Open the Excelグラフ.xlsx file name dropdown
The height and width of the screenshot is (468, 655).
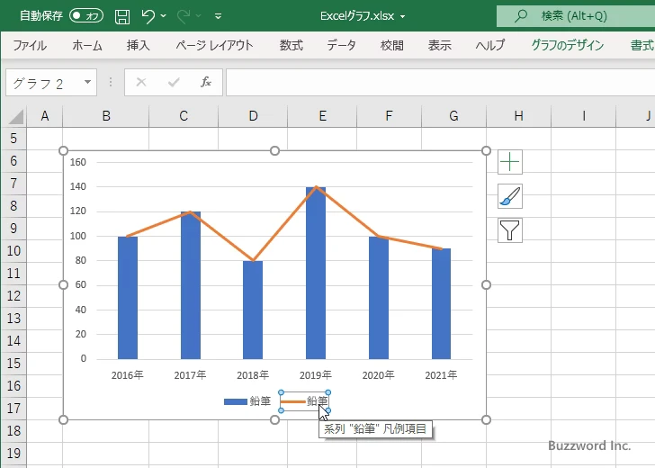pyautogui.click(x=403, y=17)
